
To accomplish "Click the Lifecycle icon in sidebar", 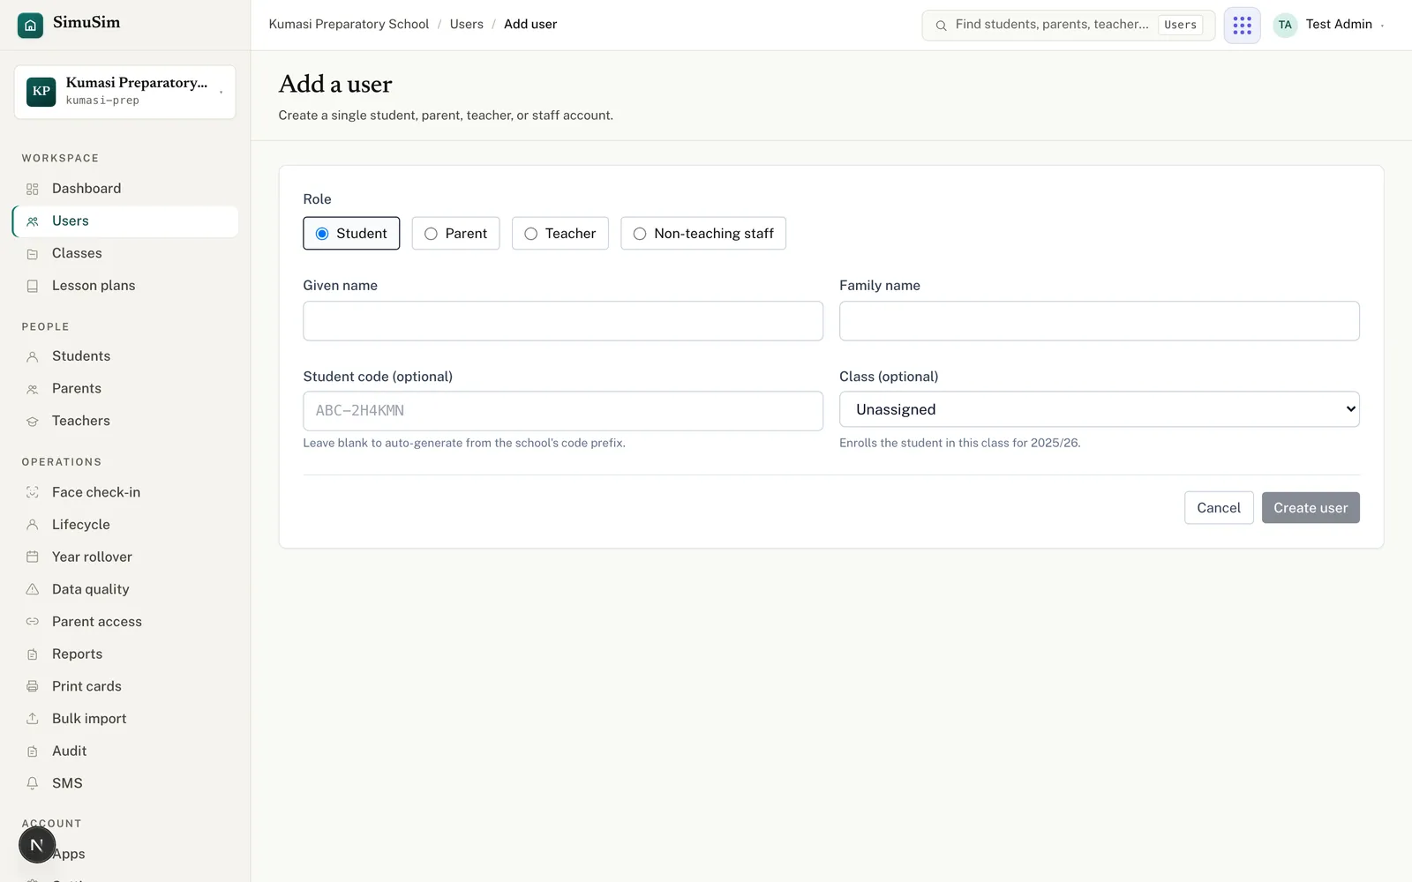I will click(33, 525).
